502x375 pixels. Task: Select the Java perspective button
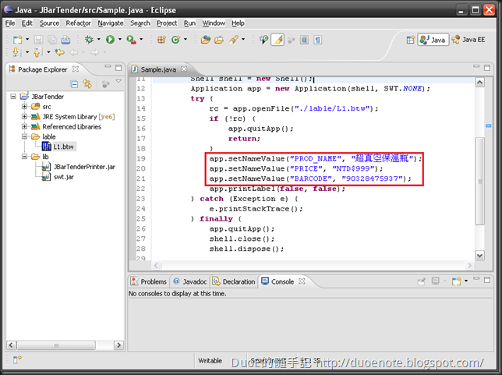tap(433, 39)
